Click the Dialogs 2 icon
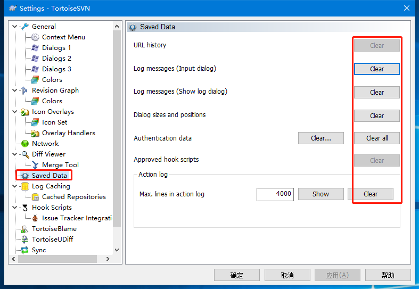The height and width of the screenshot is (289, 419). (35, 59)
